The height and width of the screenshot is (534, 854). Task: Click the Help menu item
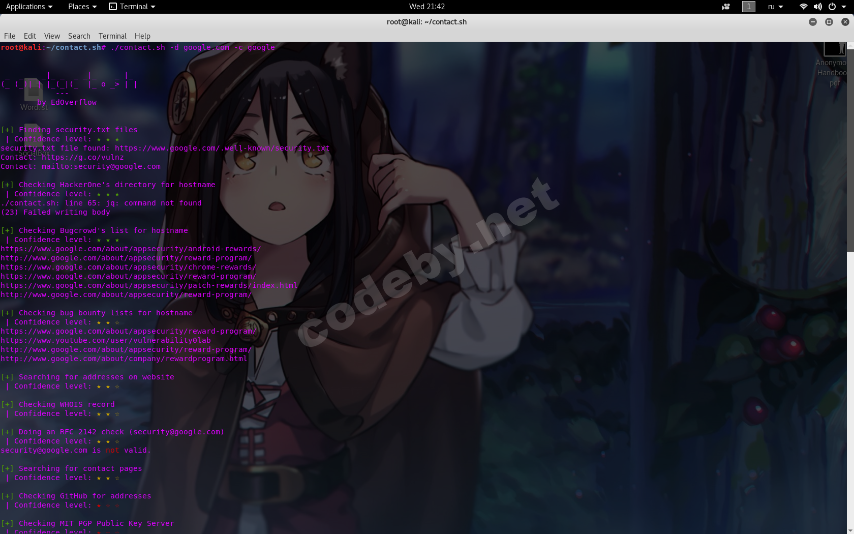click(x=142, y=36)
